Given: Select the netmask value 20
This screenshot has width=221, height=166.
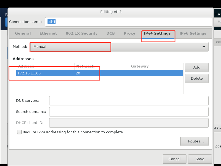Looking at the screenshot, I should [x=102, y=73].
